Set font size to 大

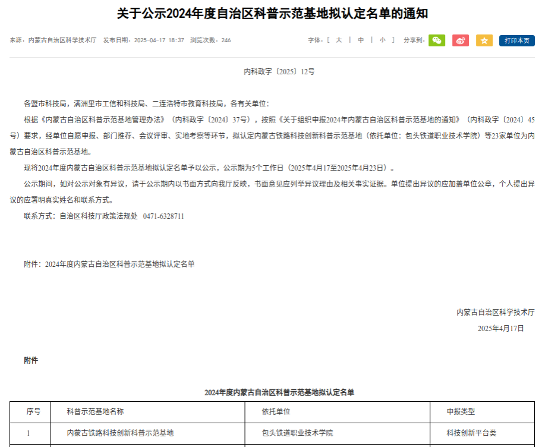coord(339,40)
